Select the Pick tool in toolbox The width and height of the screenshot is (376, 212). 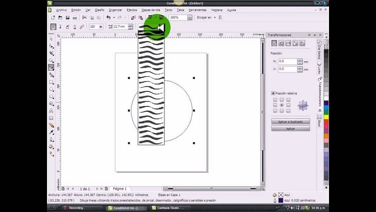(51, 39)
